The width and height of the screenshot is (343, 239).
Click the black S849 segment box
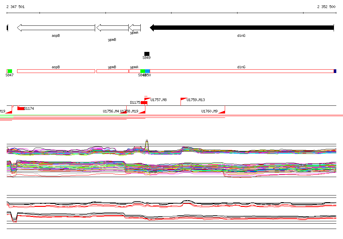147,54
